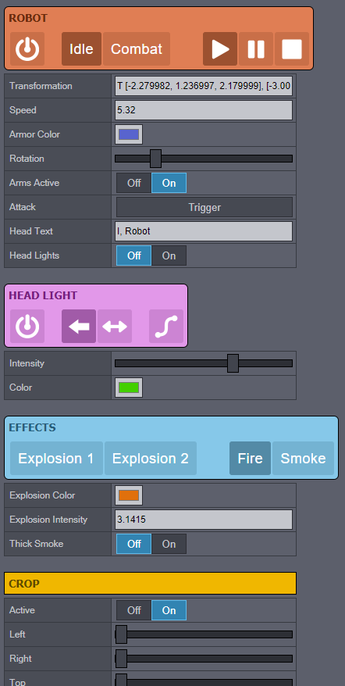This screenshot has height=686, width=345.
Task: Select the double-headed arrow icon
Action: [115, 327]
